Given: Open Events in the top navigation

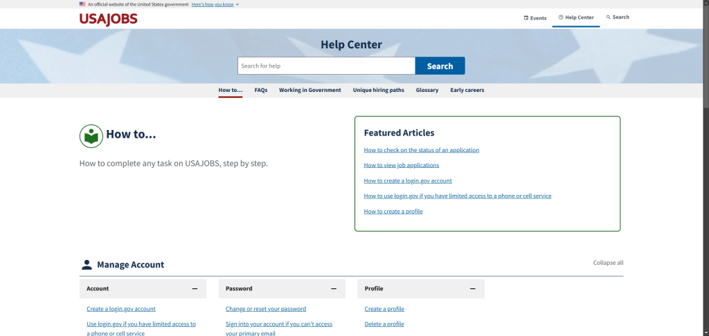Looking at the screenshot, I should [535, 18].
